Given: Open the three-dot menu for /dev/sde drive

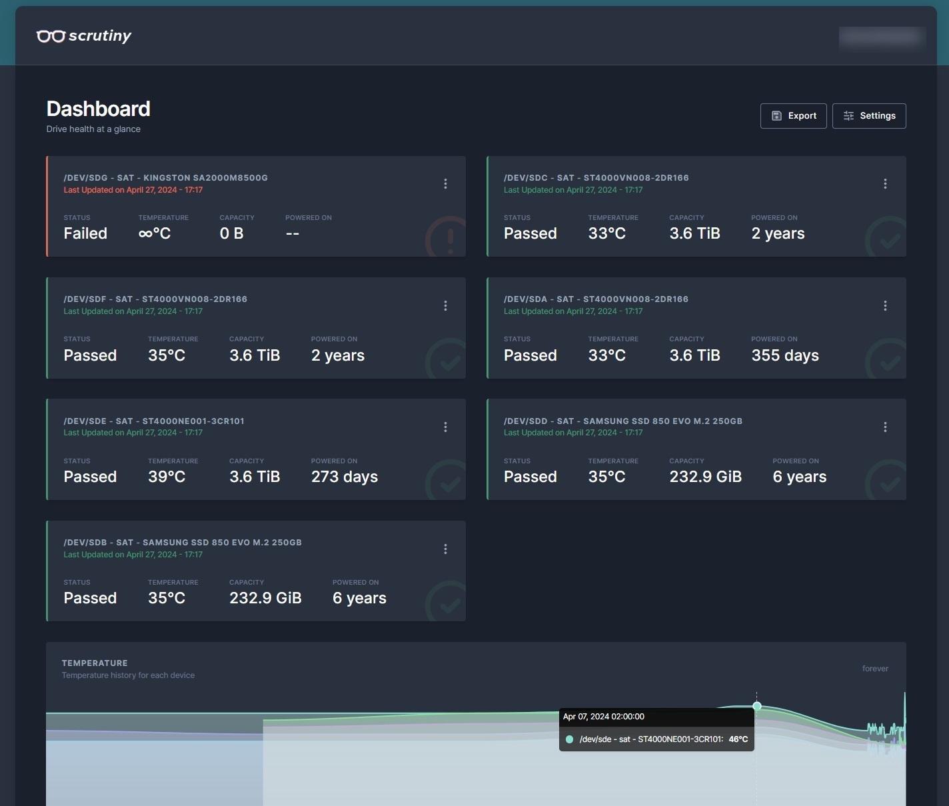Looking at the screenshot, I should 445,427.
